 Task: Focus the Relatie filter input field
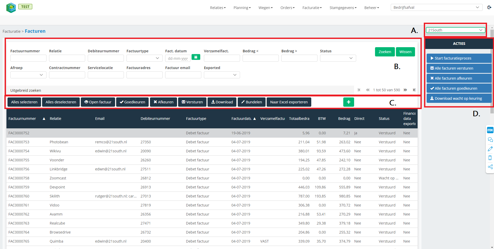[x=67, y=58]
